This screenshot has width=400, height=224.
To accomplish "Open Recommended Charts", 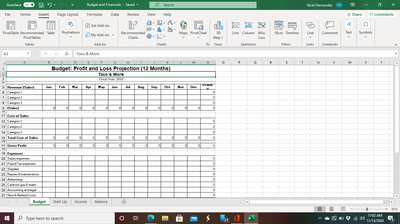I will coord(133,30).
